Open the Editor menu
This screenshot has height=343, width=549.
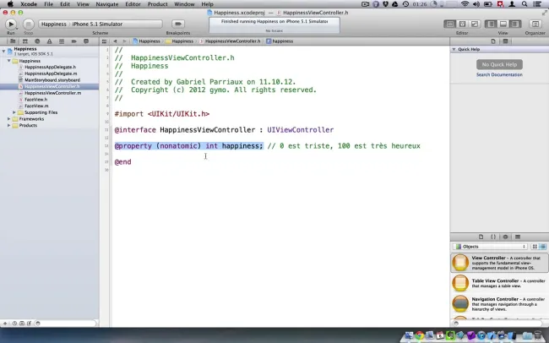133,4
